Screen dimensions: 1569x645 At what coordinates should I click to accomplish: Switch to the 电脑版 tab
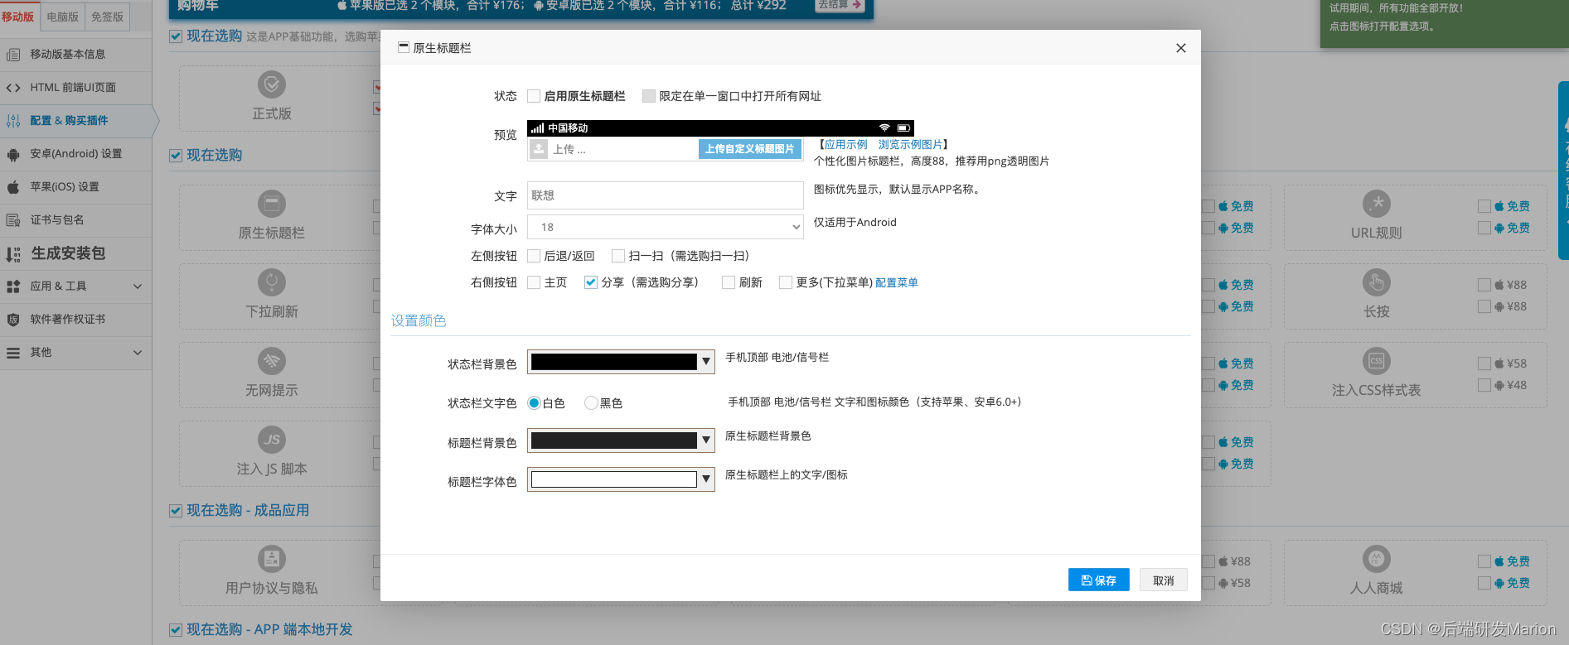click(x=63, y=17)
